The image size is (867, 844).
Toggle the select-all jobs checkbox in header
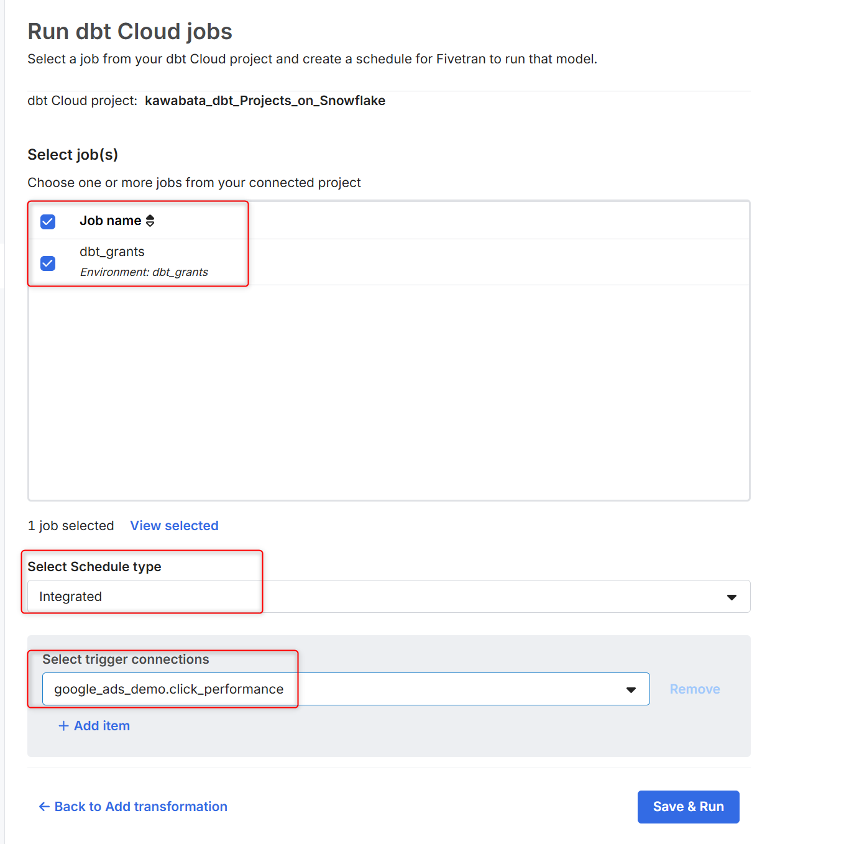48,221
